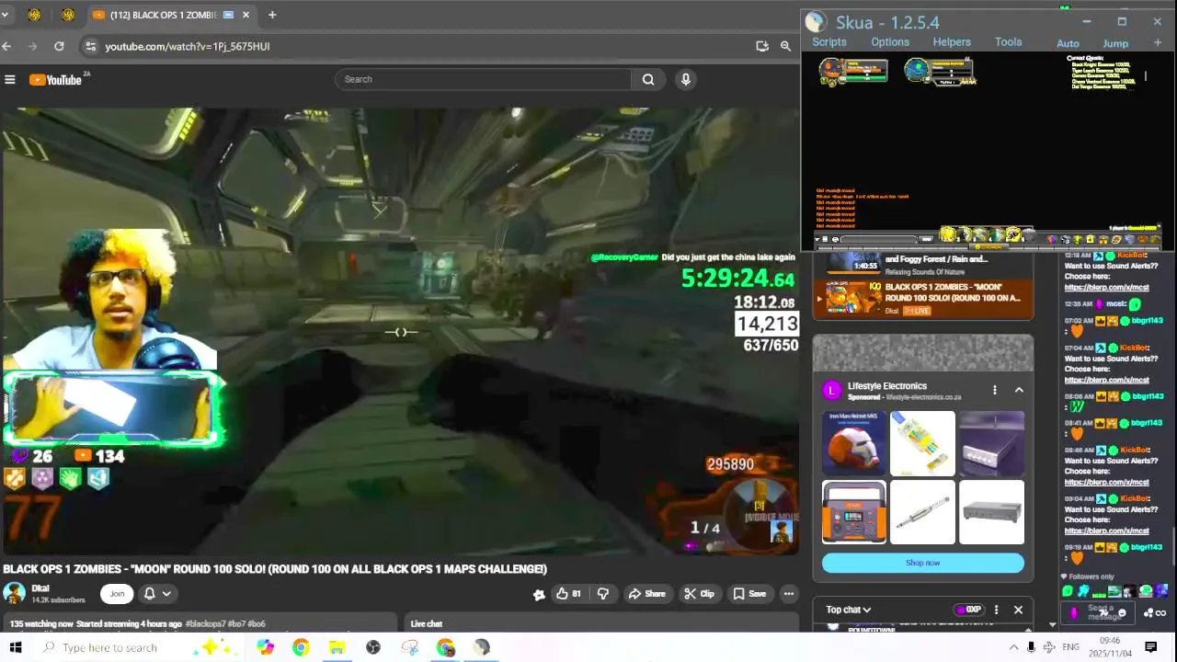The height and width of the screenshot is (662, 1177).
Task: Go back in Chrome
Action: [x=7, y=46]
